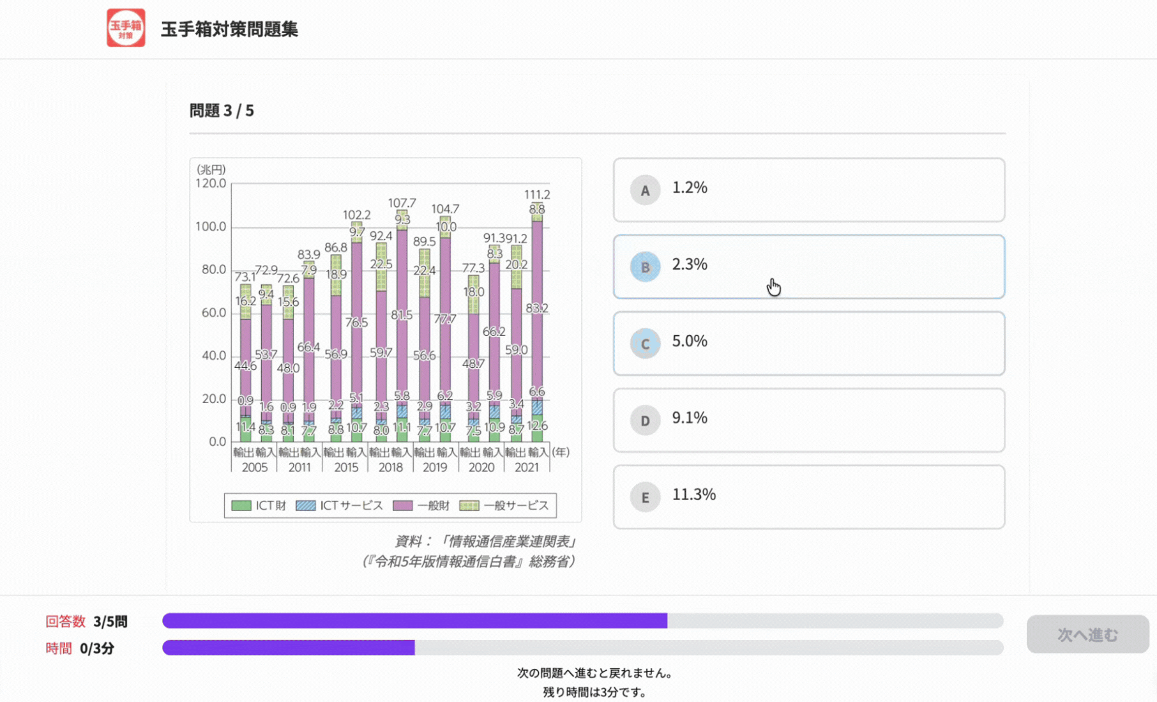This screenshot has height=702, width=1157.
Task: Click the circled A icon for option 1.2%
Action: click(x=645, y=190)
